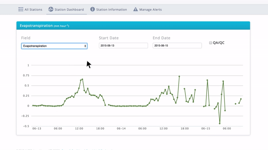
Task: Click the 06-15 label on the x-axis
Action: click(206, 128)
